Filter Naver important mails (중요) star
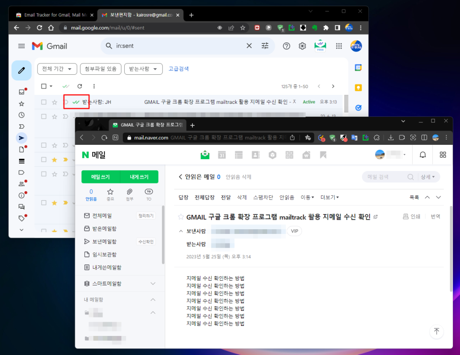This screenshot has width=460, height=355. tap(110, 195)
